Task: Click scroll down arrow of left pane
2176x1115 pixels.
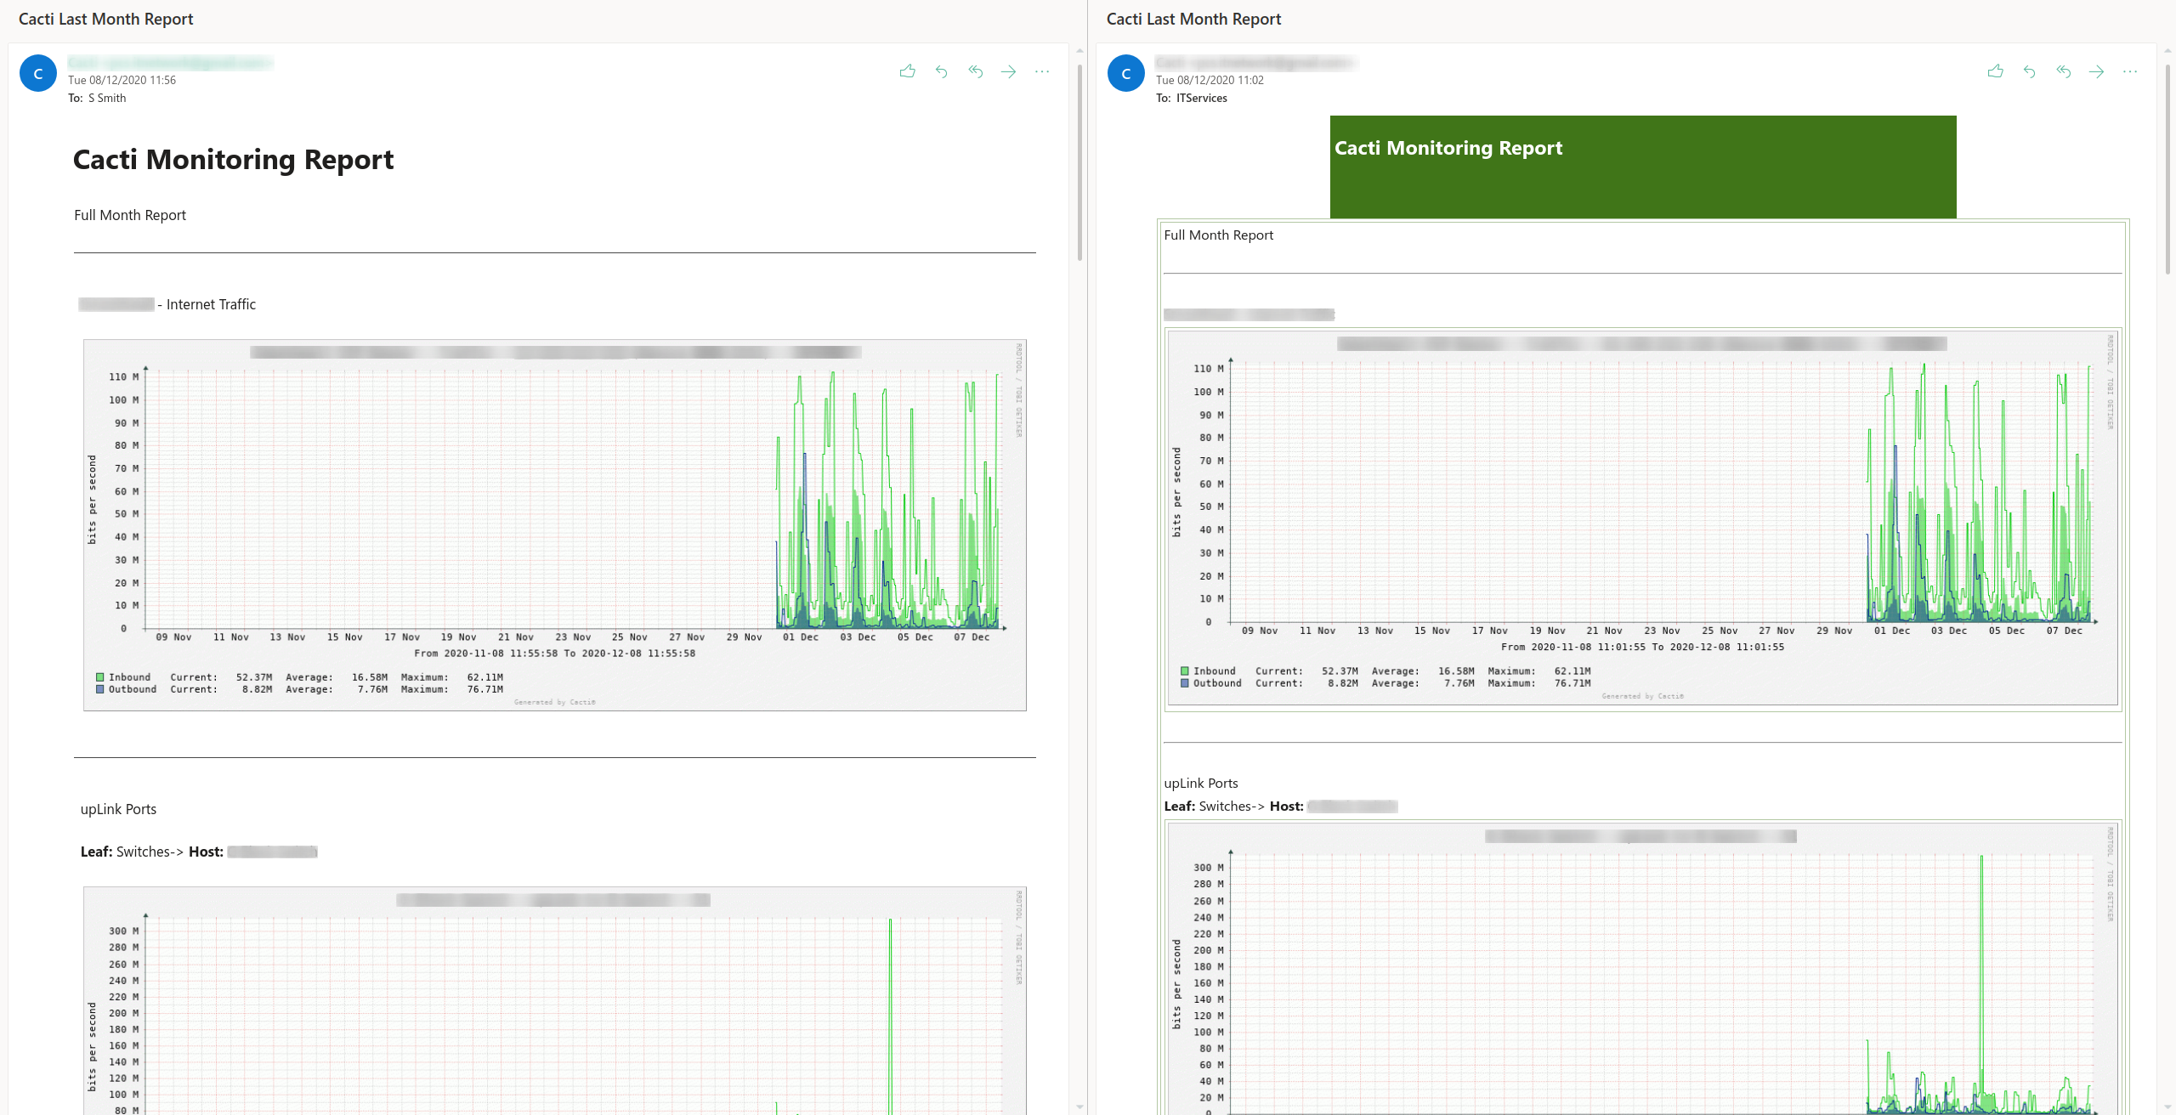Action: click(x=1079, y=1107)
